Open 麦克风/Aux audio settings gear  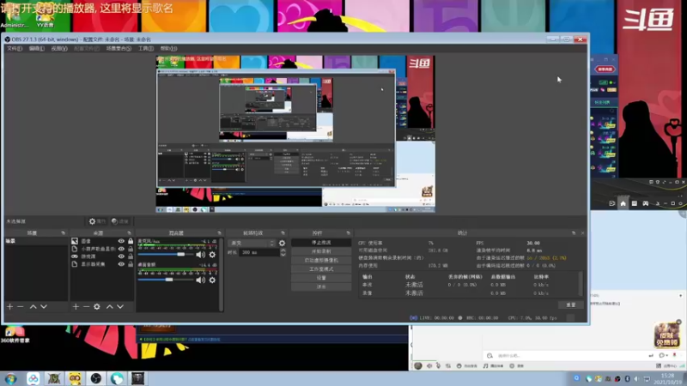tap(212, 254)
